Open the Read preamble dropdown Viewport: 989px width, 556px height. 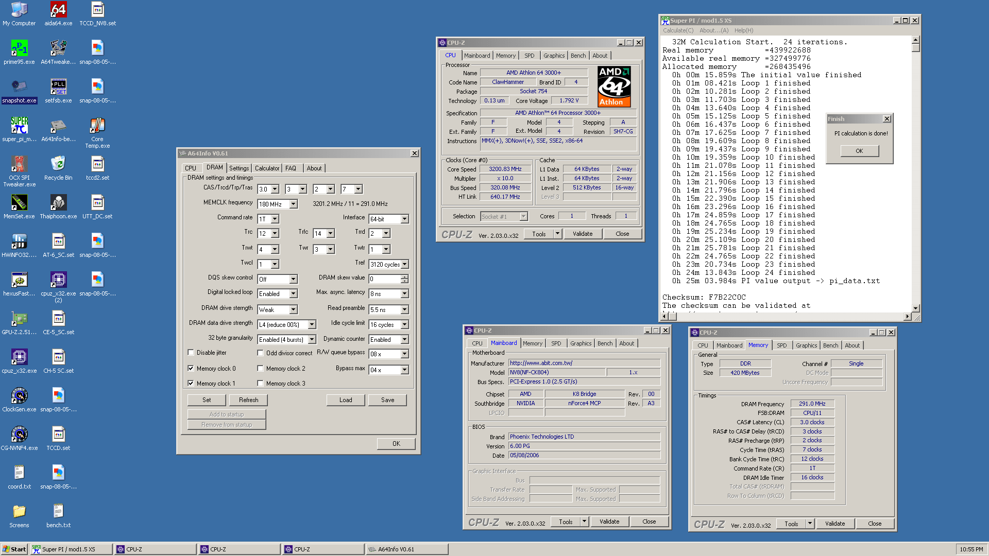[x=405, y=310]
